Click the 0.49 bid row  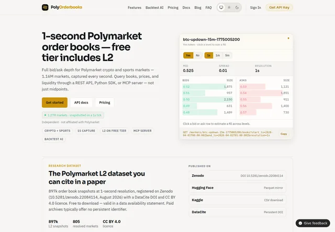pos(207,106)
